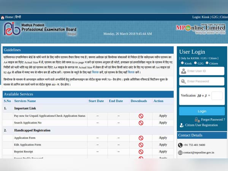Viewport: 228px width, 171px height.
Task: Click the phone icon in Contact Details
Action: tap(180, 145)
